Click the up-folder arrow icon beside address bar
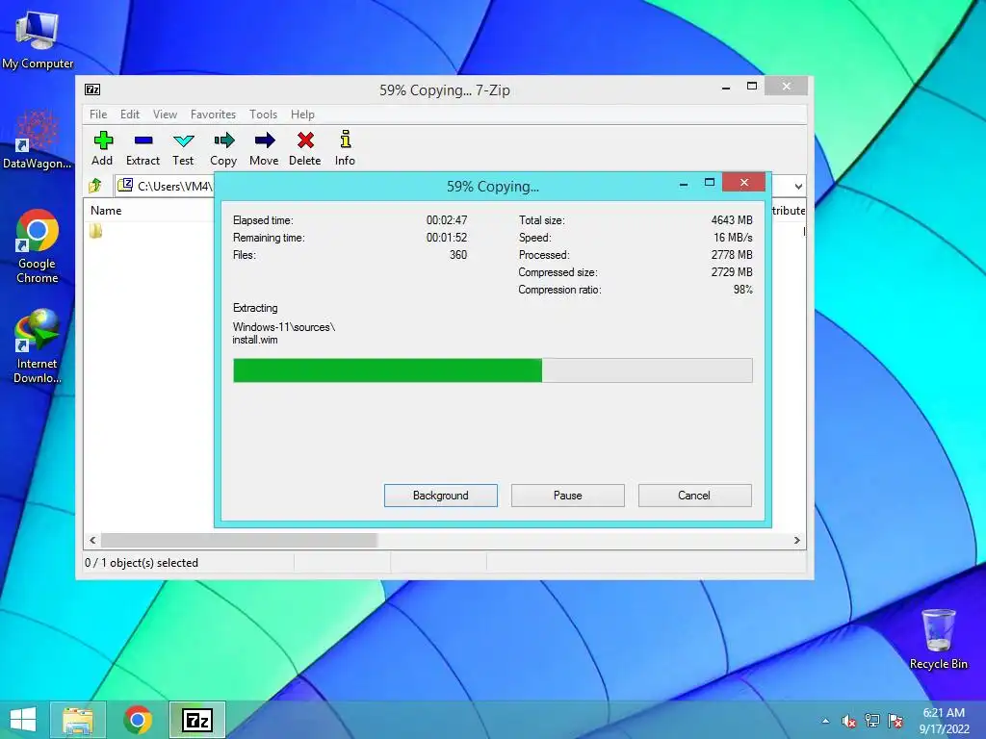 tap(95, 186)
